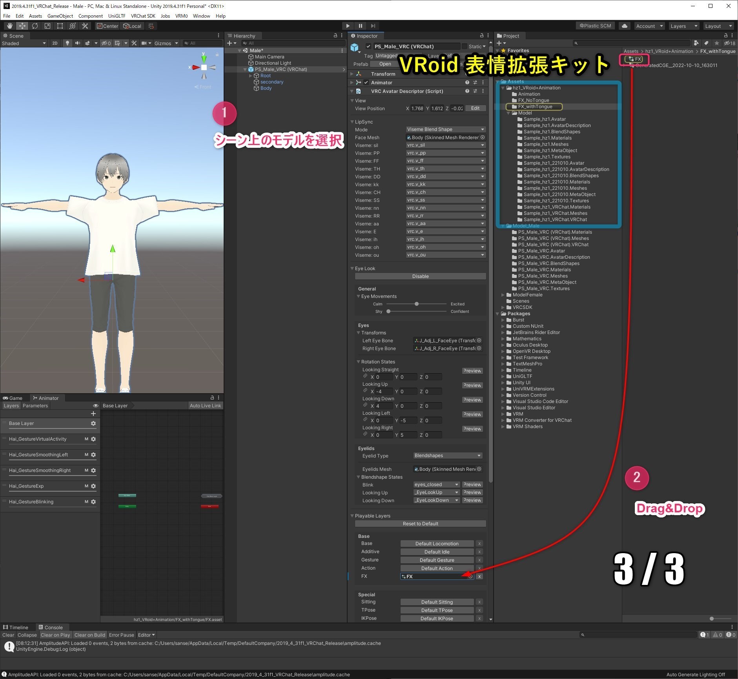This screenshot has width=738, height=679.
Task: Click the help icon on VRC Avatar Descriptor
Action: tap(467, 91)
